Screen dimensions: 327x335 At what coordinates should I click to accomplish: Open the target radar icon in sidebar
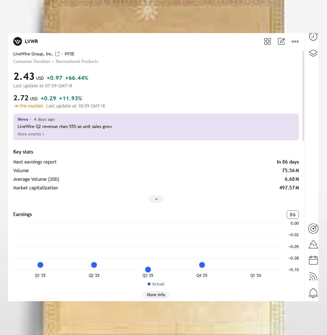pos(313,229)
